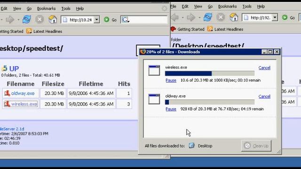Click the Filesize column header
The width and height of the screenshot is (301, 169).
coord(53,84)
